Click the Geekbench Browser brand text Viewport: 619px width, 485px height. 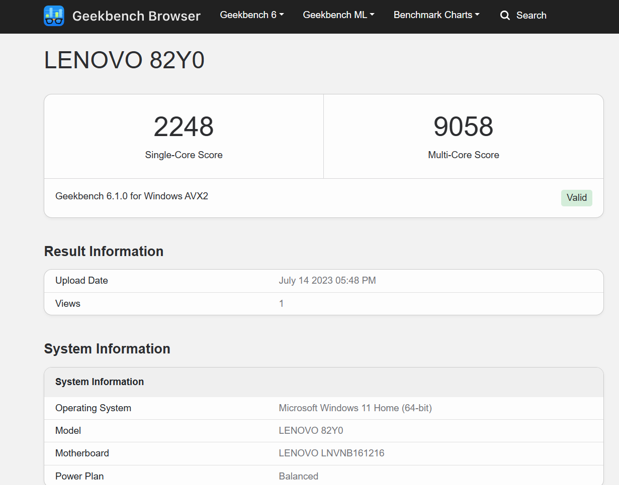(x=136, y=16)
